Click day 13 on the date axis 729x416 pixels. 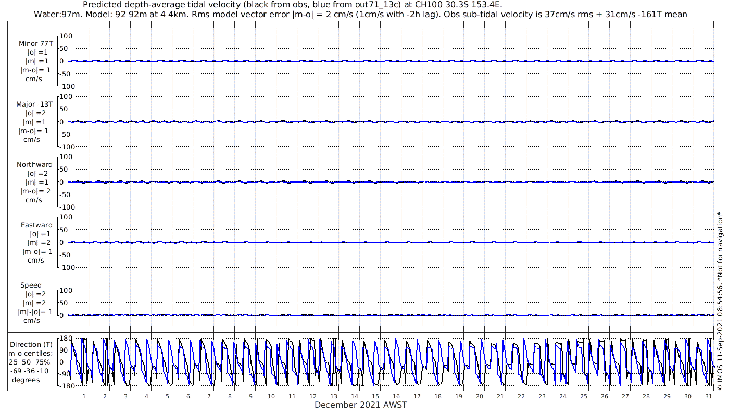pos(334,396)
